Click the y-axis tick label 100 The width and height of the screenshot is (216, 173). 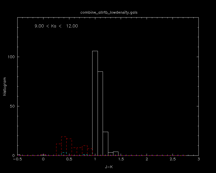[x=11, y=57]
